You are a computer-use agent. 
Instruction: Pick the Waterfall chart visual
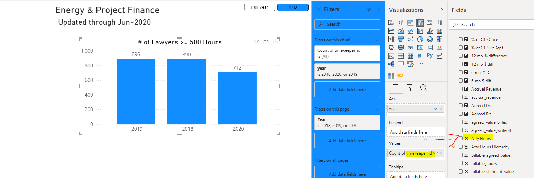[391, 39]
